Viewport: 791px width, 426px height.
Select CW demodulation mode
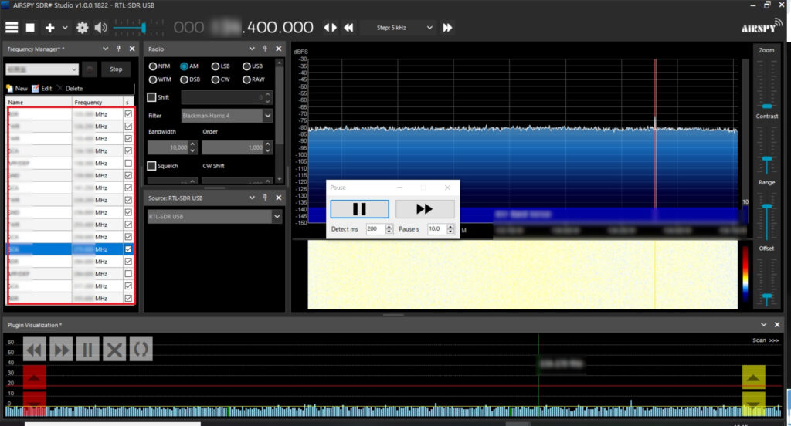pyautogui.click(x=220, y=79)
